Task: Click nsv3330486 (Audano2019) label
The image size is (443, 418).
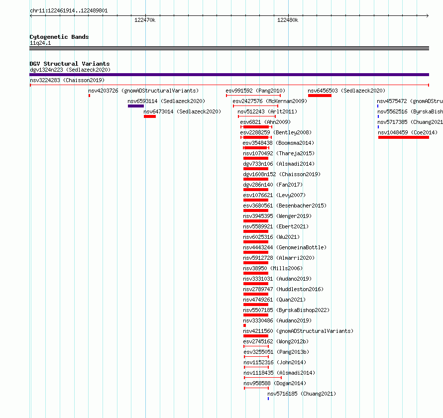Action: (277, 320)
